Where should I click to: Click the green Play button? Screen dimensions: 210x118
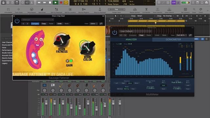tap(55, 2)
